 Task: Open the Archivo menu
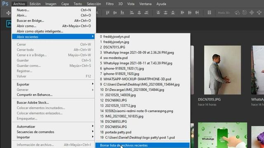[19, 4]
